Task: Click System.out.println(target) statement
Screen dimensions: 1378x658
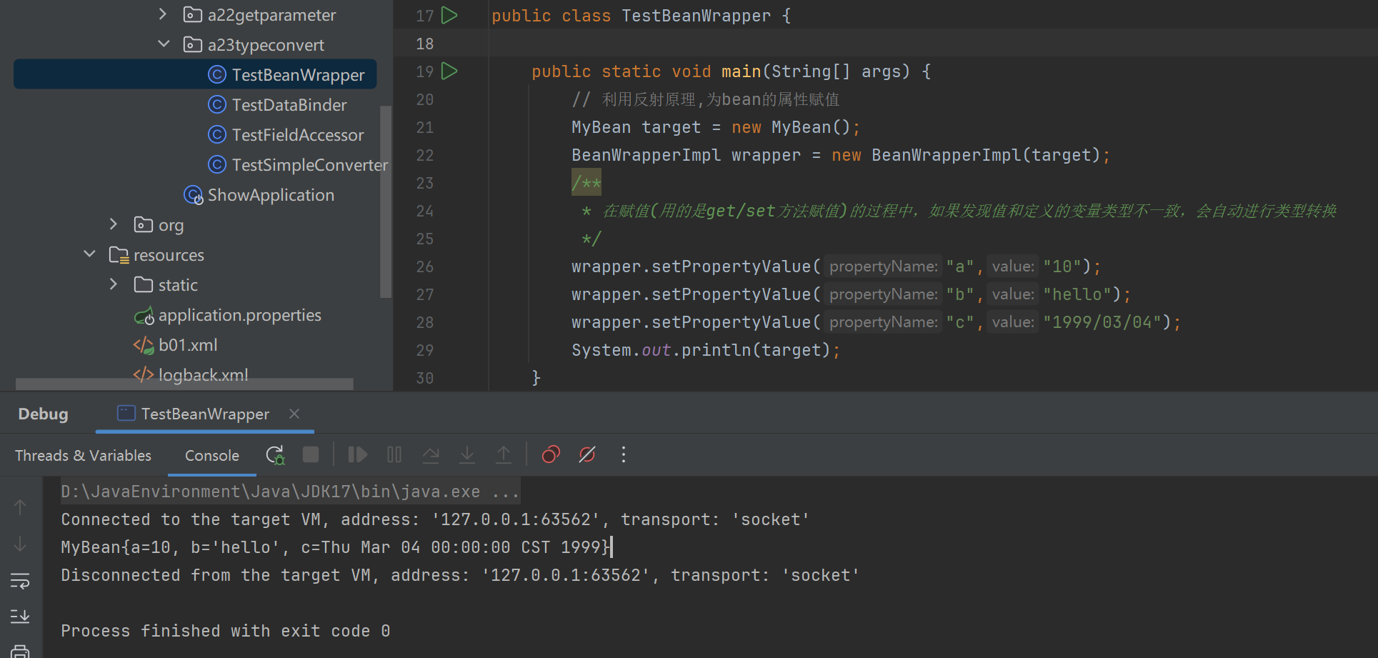Action: pyautogui.click(x=706, y=350)
